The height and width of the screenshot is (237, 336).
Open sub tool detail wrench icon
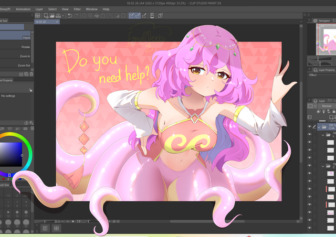tap(31, 123)
